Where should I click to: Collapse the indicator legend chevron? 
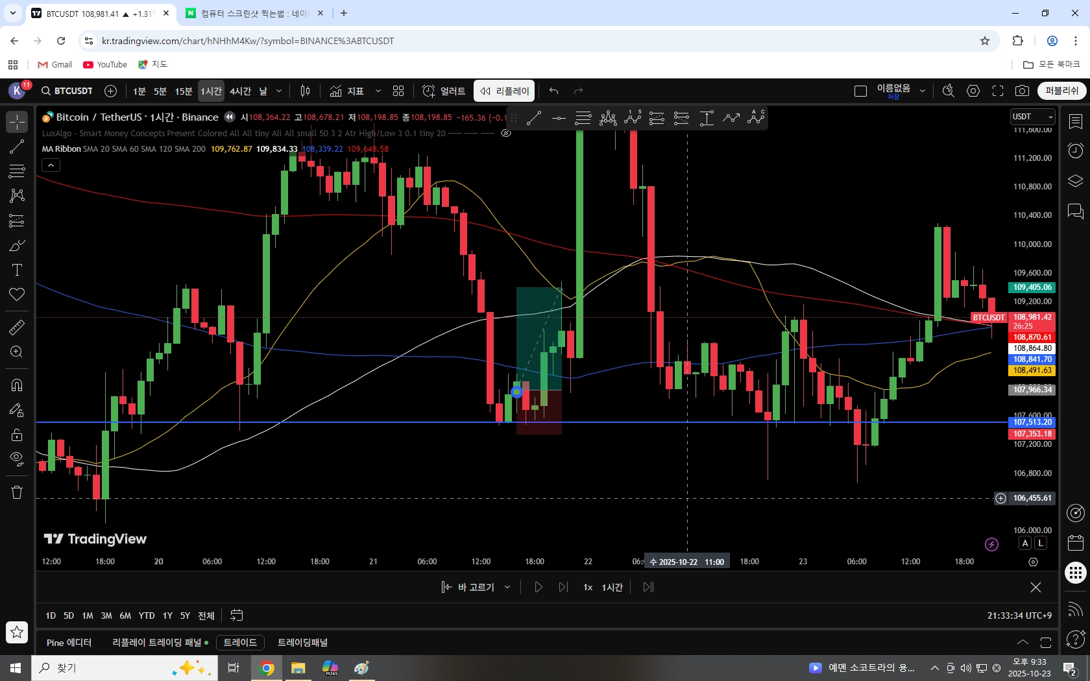click(51, 165)
